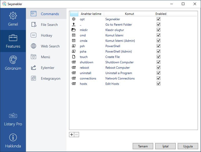201x152 pixels.
Task: Open the Görünüm palette icon
Action: tap(13, 60)
